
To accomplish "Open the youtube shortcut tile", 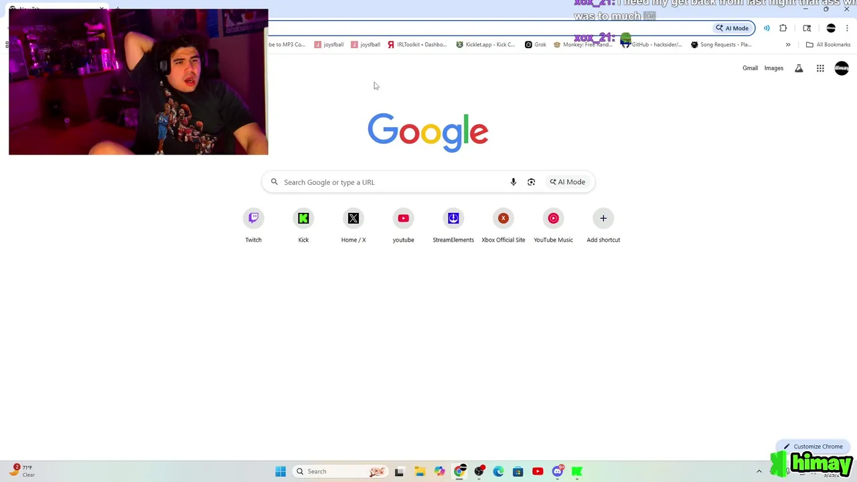I will (403, 226).
